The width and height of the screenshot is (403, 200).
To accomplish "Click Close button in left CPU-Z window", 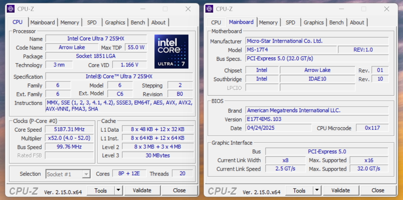I will pyautogui.click(x=179, y=190).
